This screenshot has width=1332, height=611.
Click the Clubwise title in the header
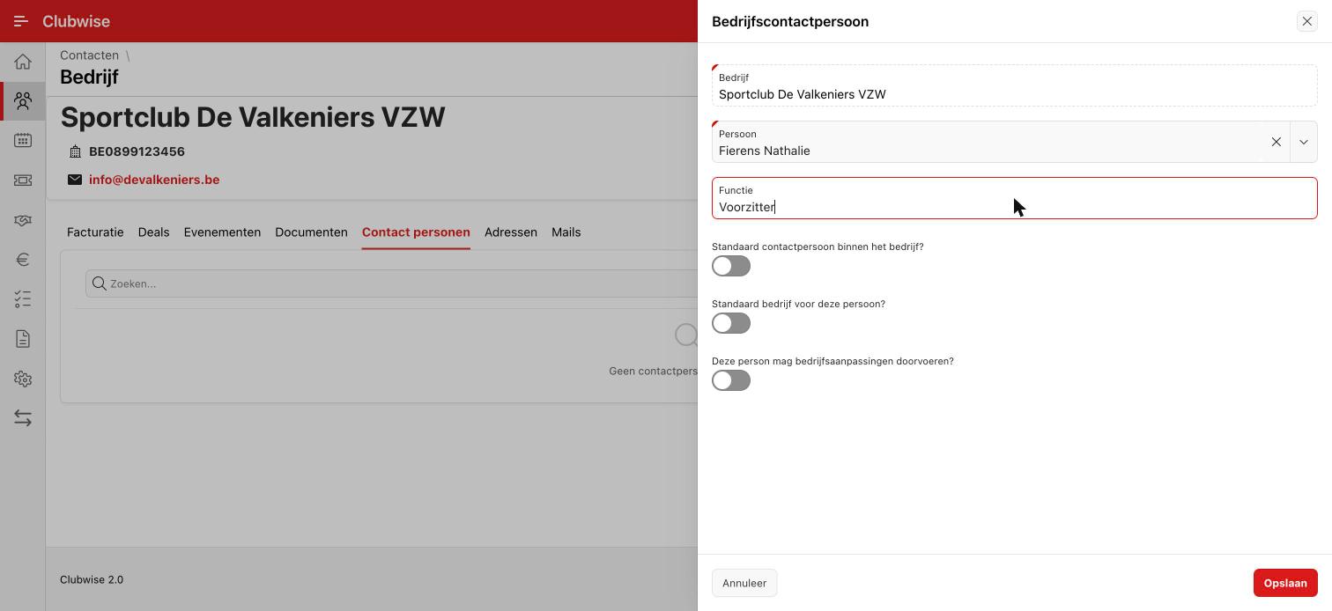pos(76,21)
